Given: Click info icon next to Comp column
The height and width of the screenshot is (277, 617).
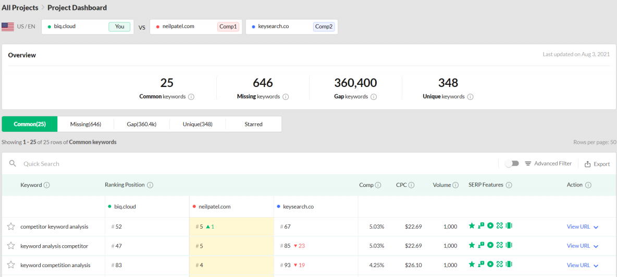Looking at the screenshot, I should (x=378, y=185).
